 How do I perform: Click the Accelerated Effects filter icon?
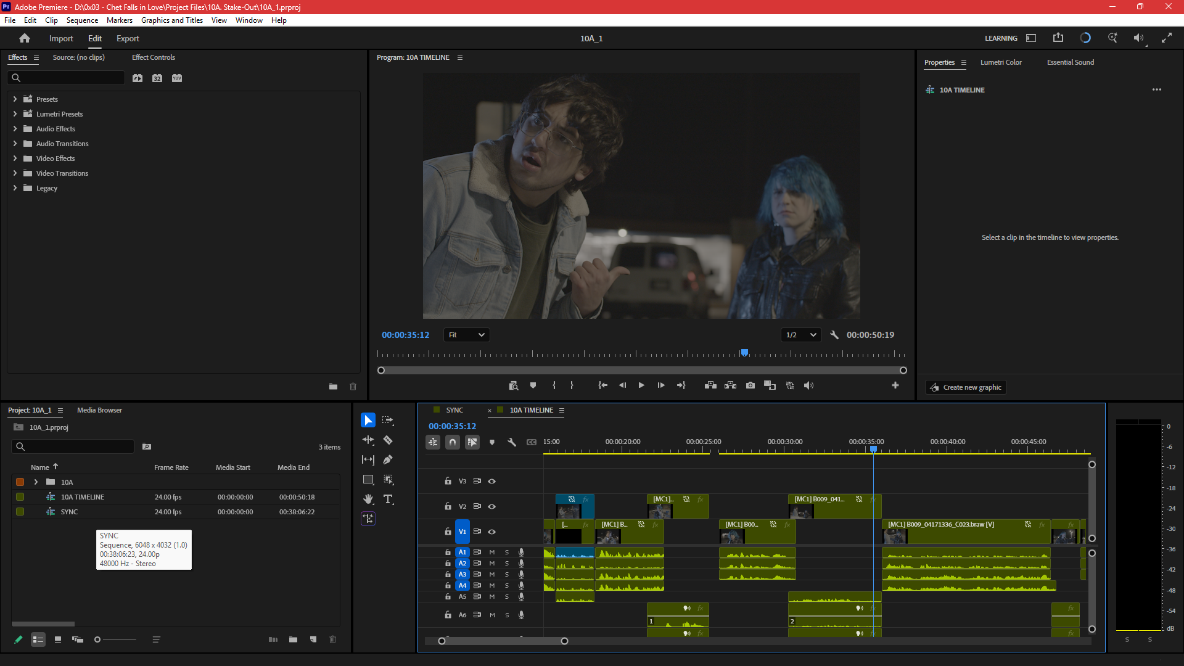(x=138, y=78)
